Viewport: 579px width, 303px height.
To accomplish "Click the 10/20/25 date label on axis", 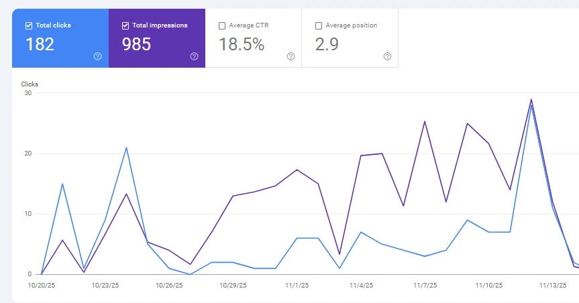I will tap(41, 285).
